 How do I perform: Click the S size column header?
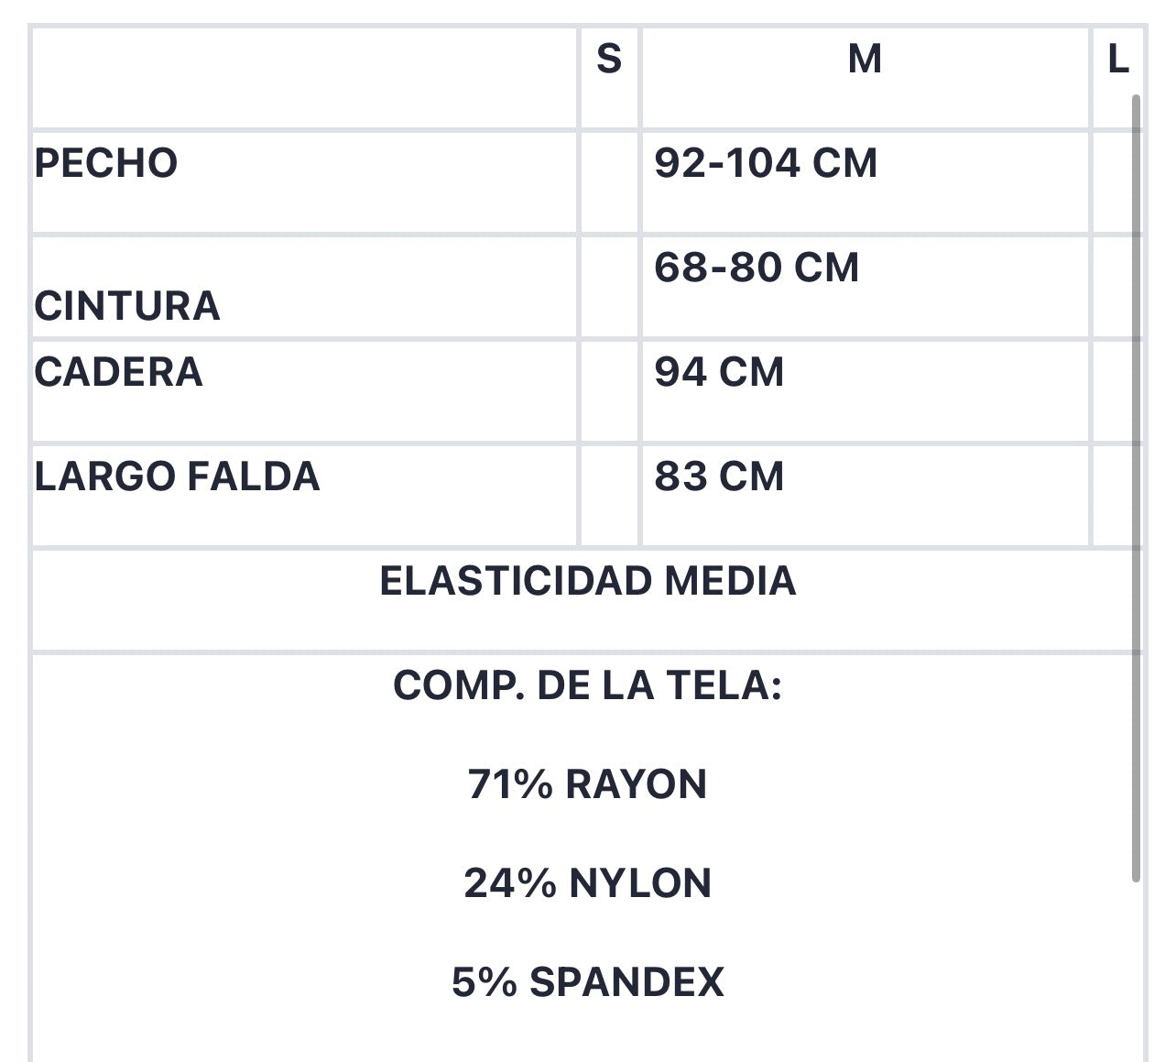609,60
